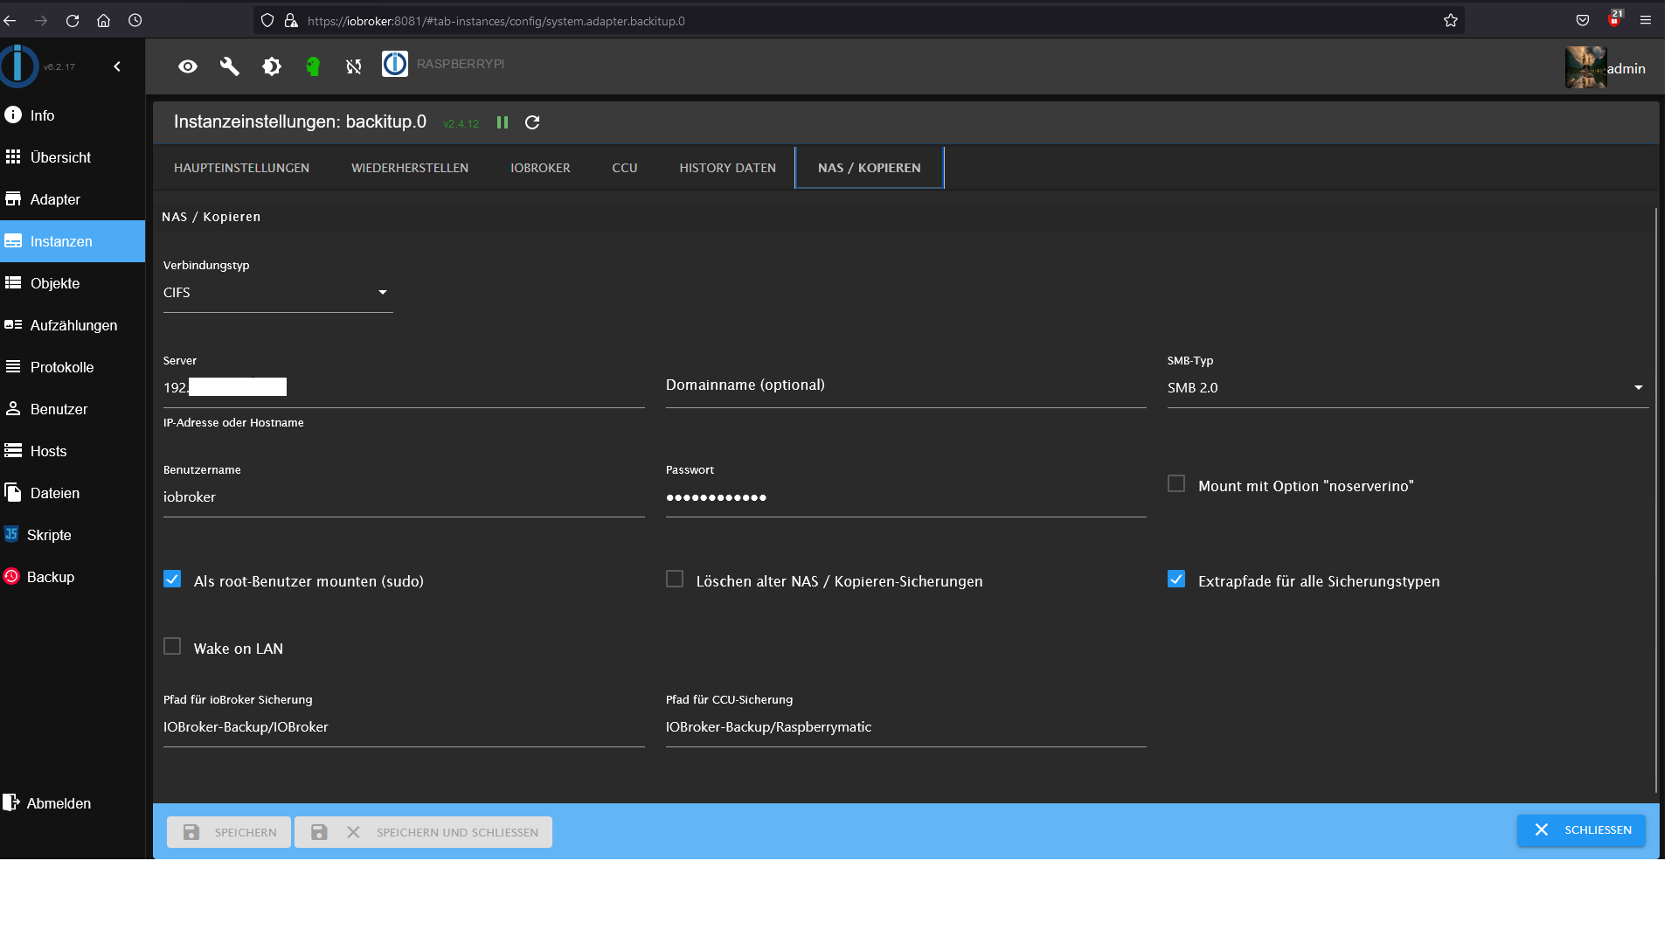Viewport: 1678px width, 944px height.
Task: Open Objekte in sidebar
Action: click(73, 283)
